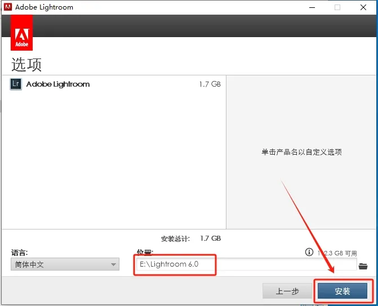Click the Lr Lightroom product icon
Screen dimensions: 378x306
click(16, 84)
